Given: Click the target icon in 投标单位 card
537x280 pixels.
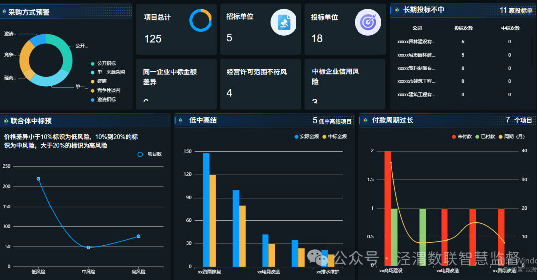Looking at the screenshot, I should tap(368, 22).
